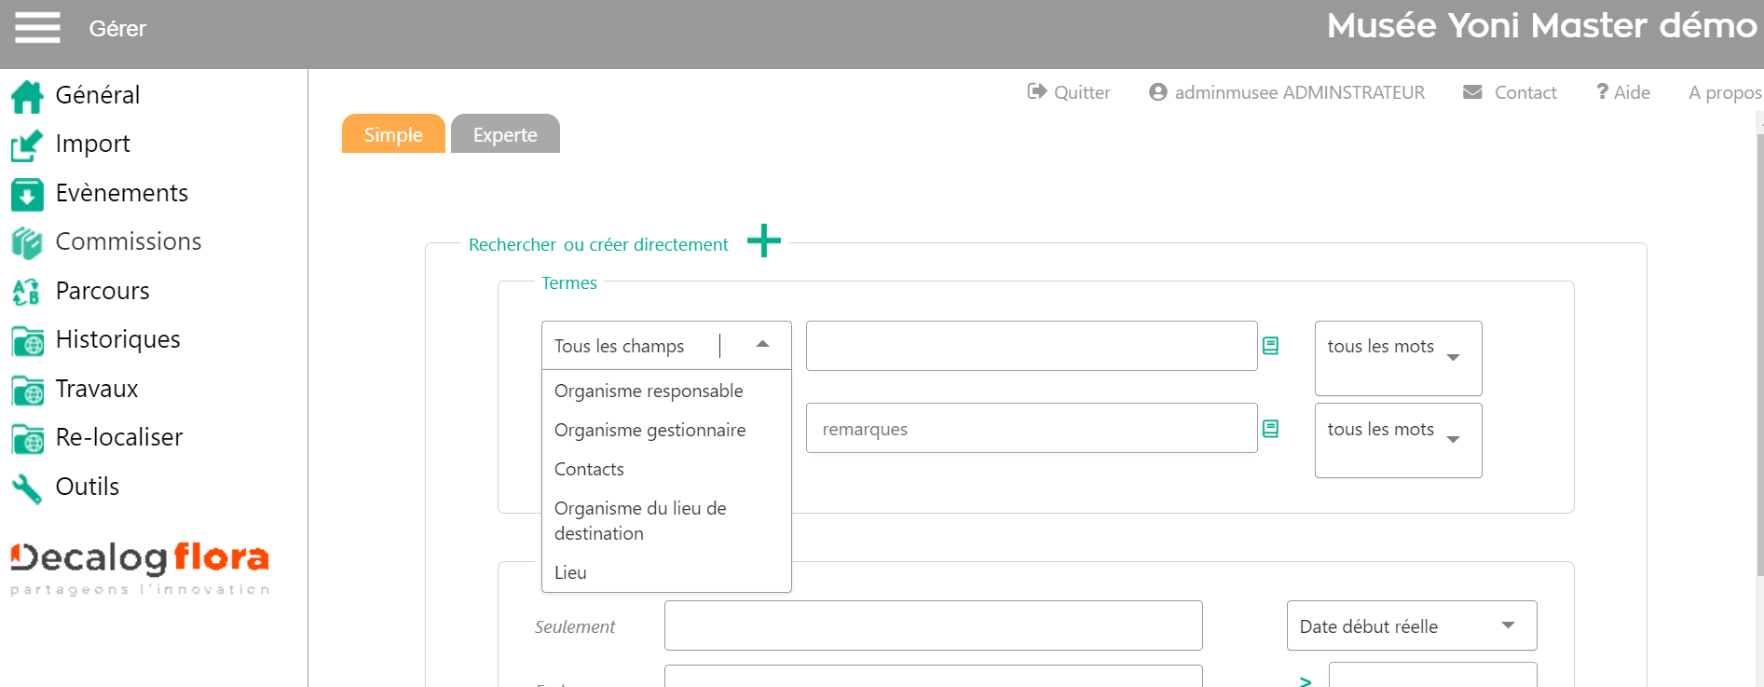Click the Général home icon
The height and width of the screenshot is (687, 1764).
(x=27, y=96)
